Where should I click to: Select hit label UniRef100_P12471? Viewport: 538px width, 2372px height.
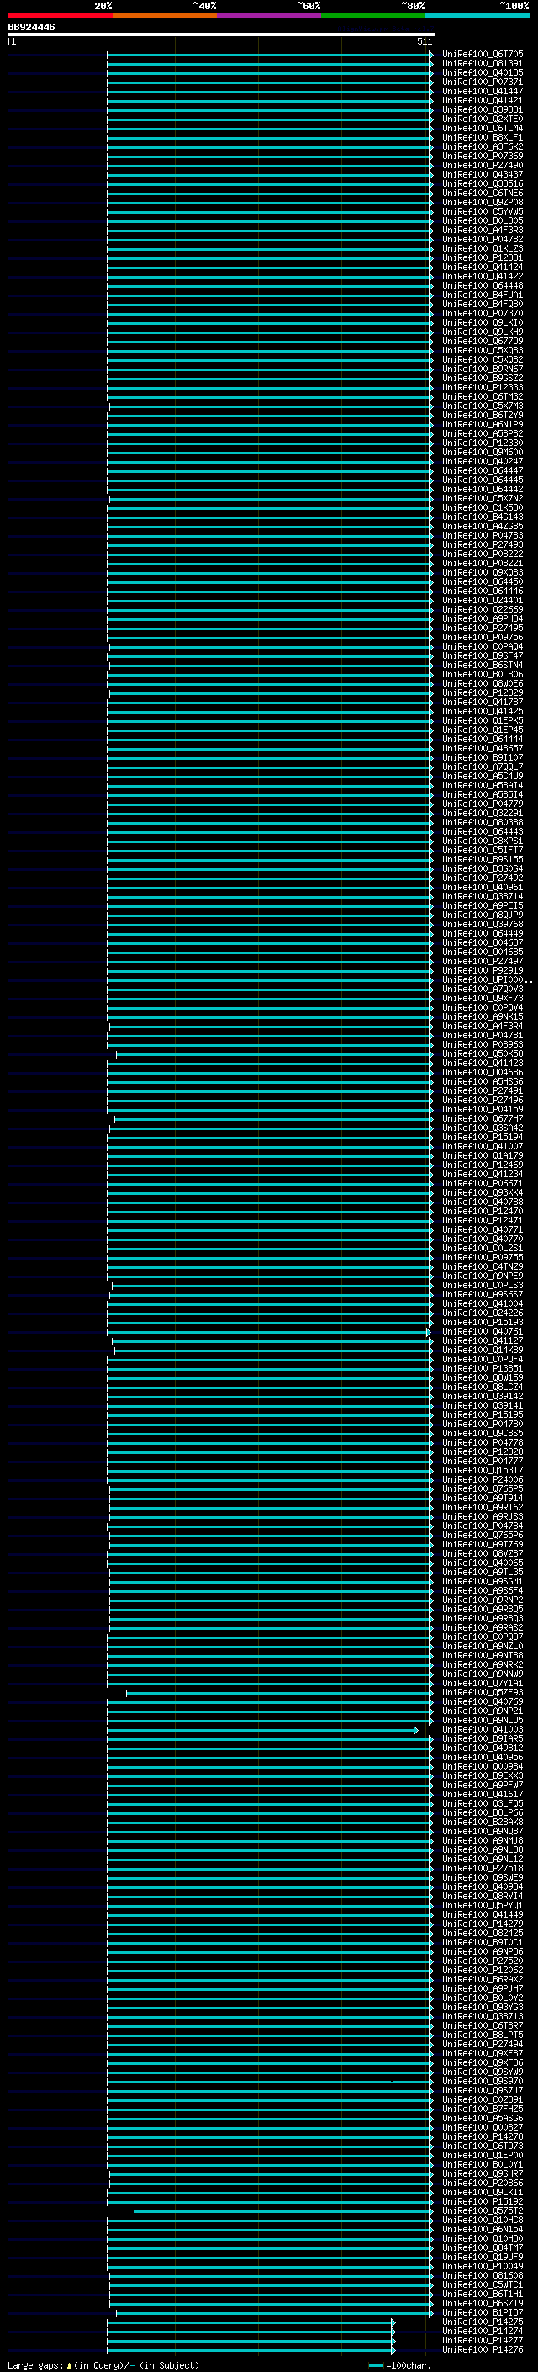point(483,1221)
